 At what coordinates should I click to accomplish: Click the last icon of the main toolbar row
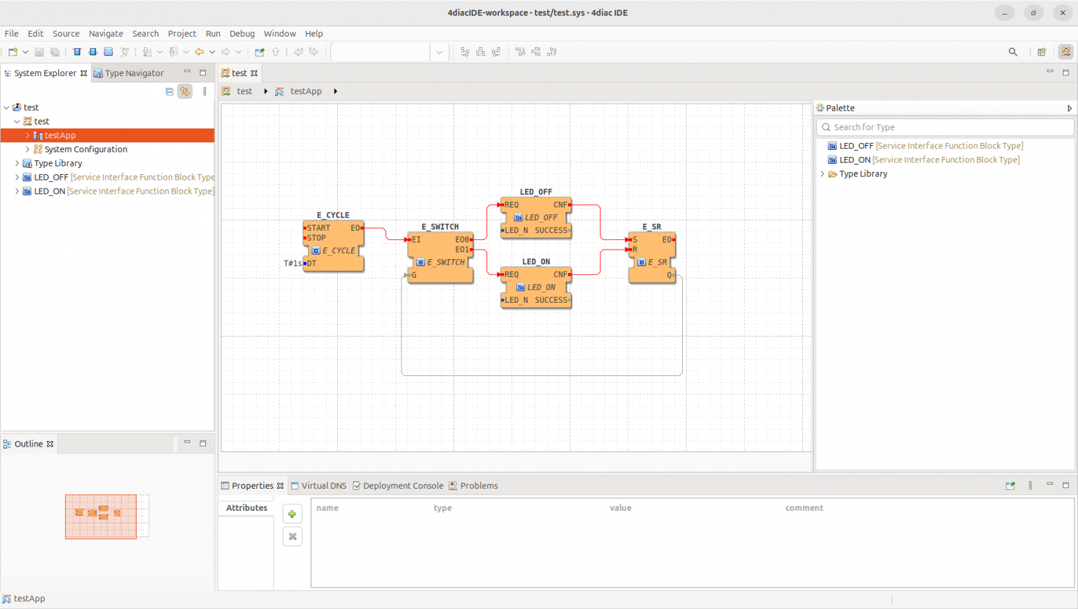click(552, 52)
